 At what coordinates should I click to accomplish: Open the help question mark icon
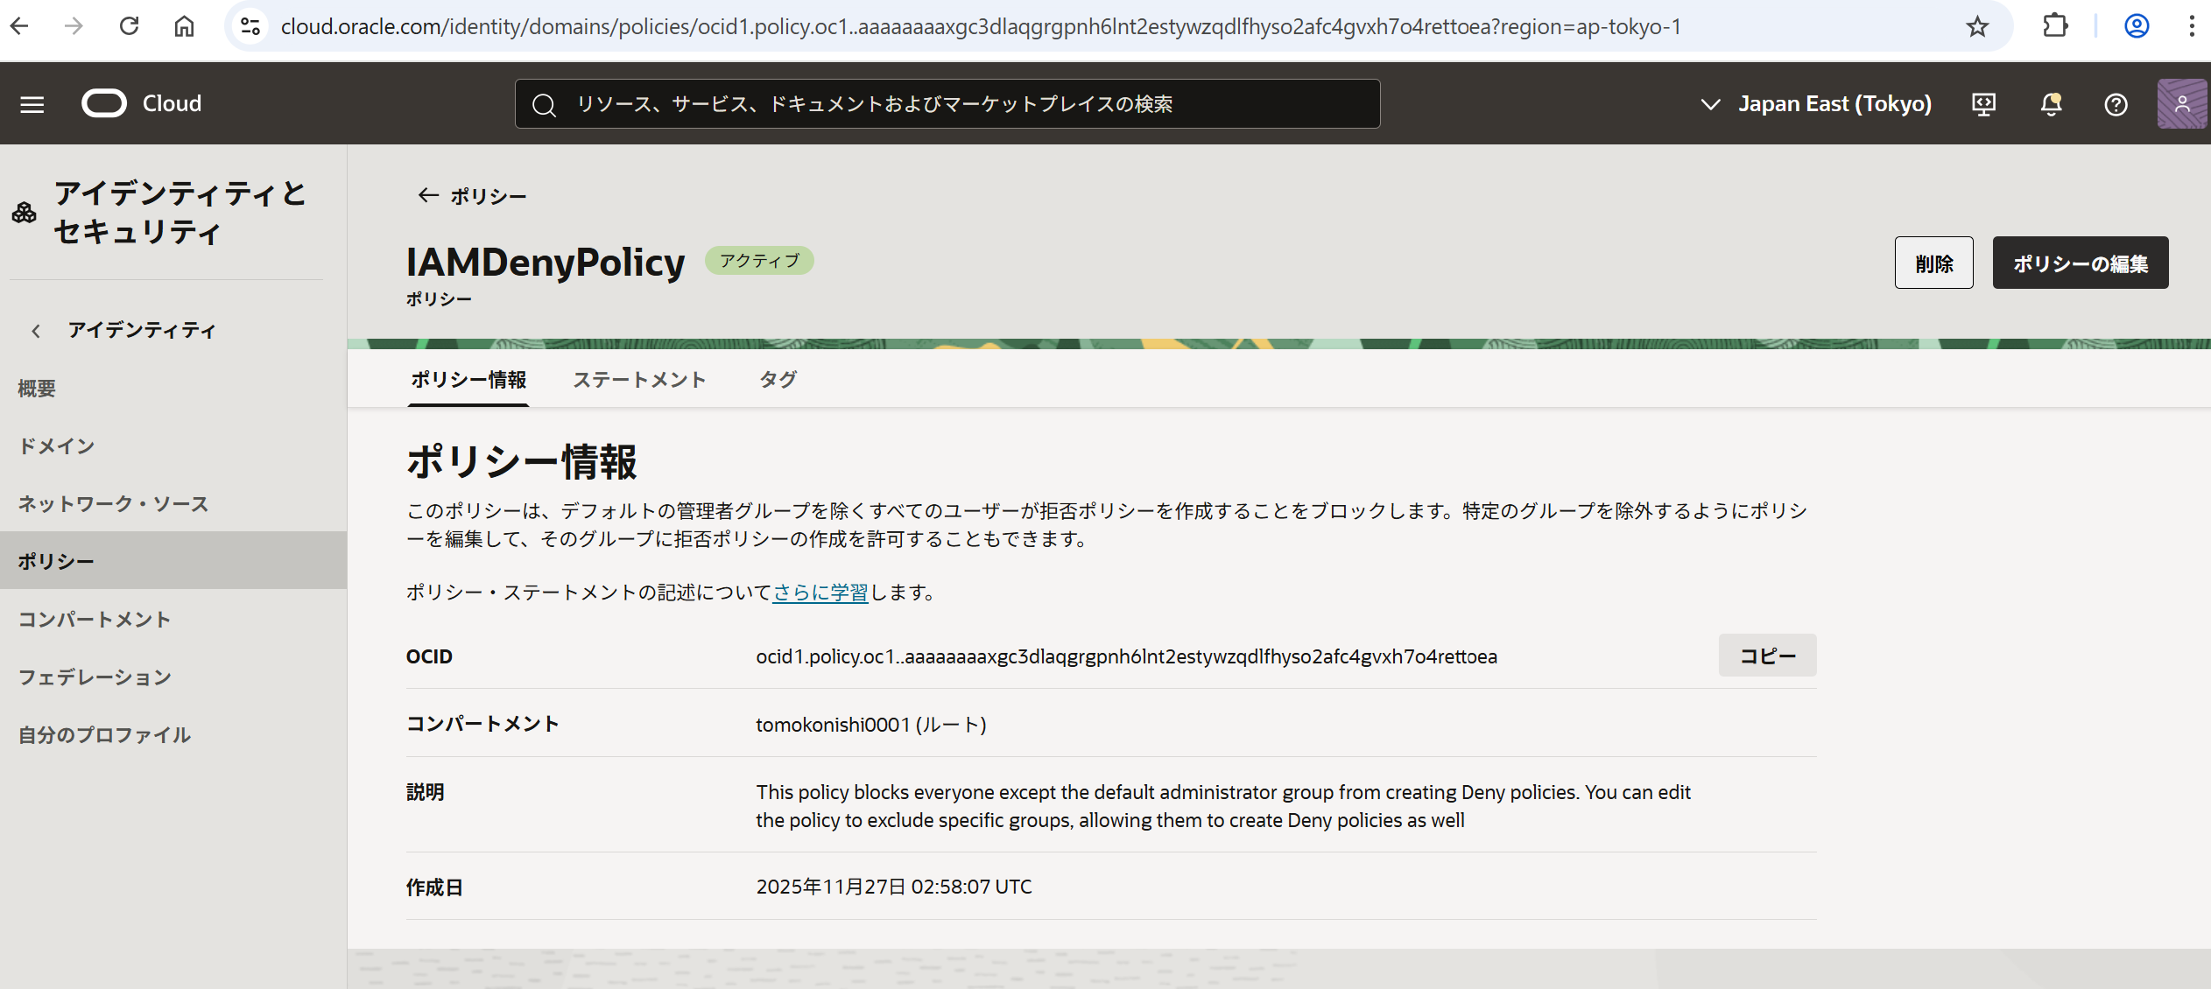coord(2116,104)
